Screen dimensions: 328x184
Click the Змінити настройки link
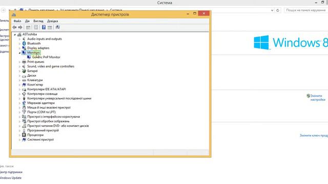click(x=318, y=98)
